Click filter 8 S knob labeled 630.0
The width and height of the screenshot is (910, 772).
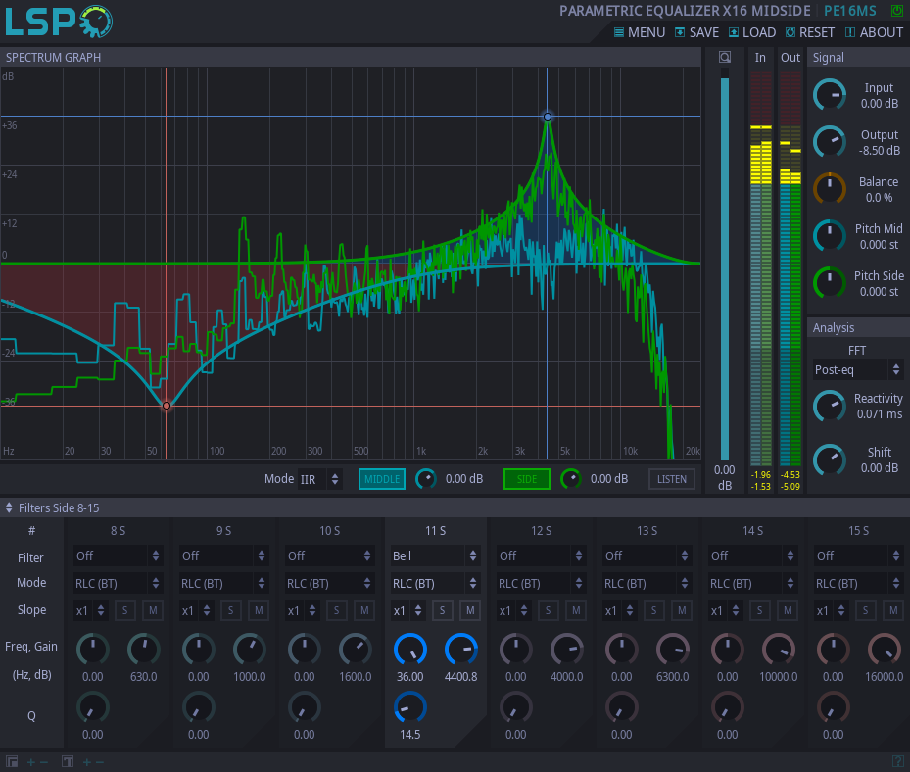tap(143, 650)
